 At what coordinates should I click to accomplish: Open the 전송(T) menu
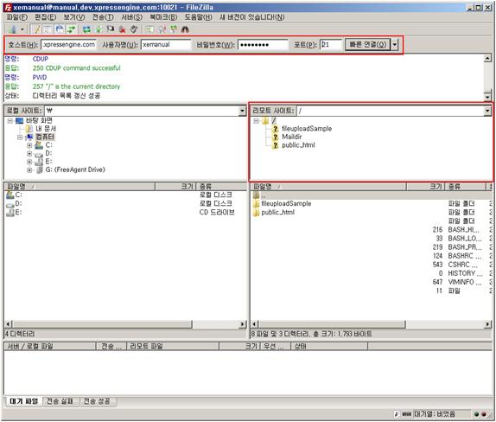click(103, 17)
